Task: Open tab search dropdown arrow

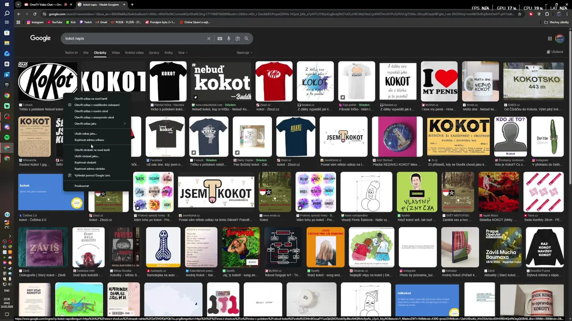Action: tap(18, 4)
